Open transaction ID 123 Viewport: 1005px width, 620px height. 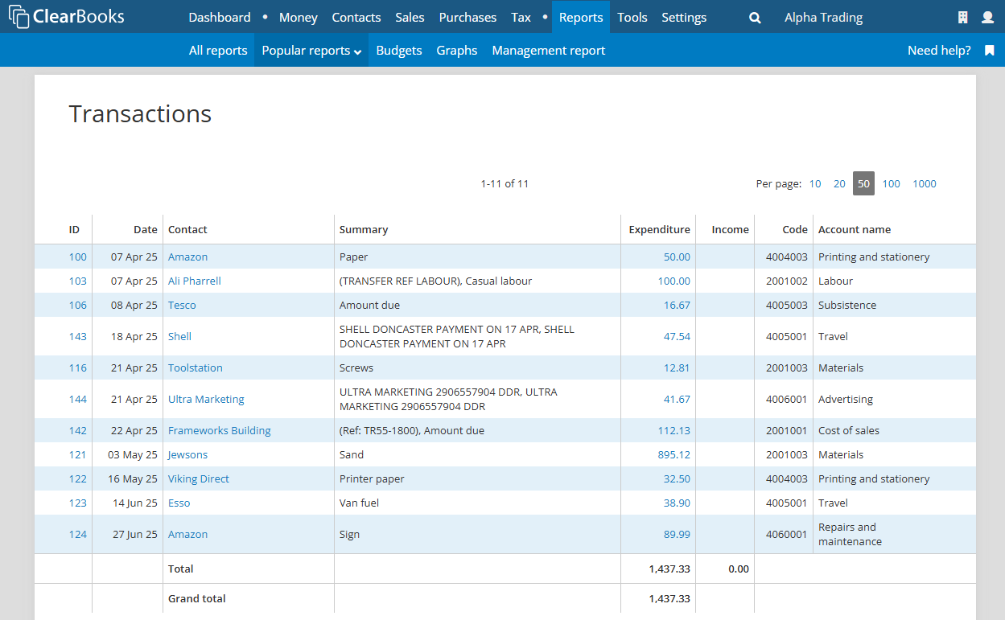[77, 503]
